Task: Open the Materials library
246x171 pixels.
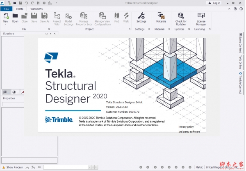Action: (x=161, y=18)
